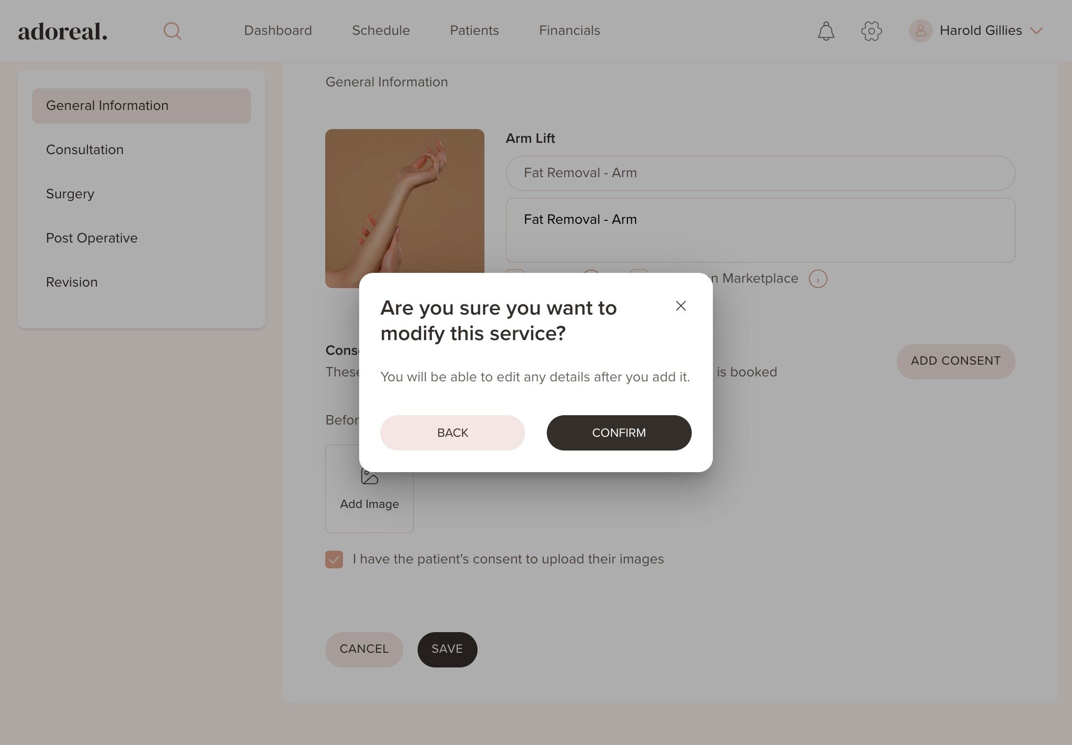Click the ADD CONSENT button
The image size is (1072, 745).
956,361
